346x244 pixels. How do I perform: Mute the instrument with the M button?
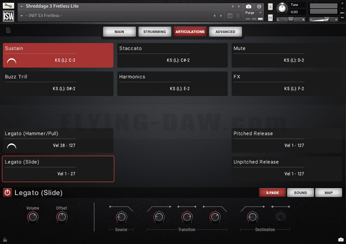(270, 18)
